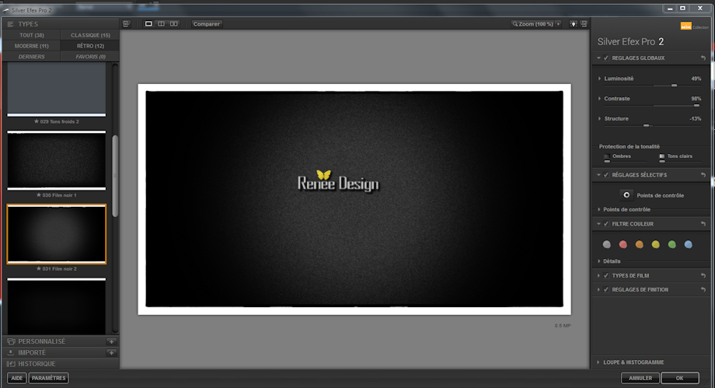The image size is (715, 388).
Task: Select neutral gray color filter
Action: coord(606,245)
